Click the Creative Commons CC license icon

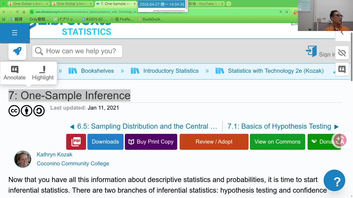[x=14, y=111]
